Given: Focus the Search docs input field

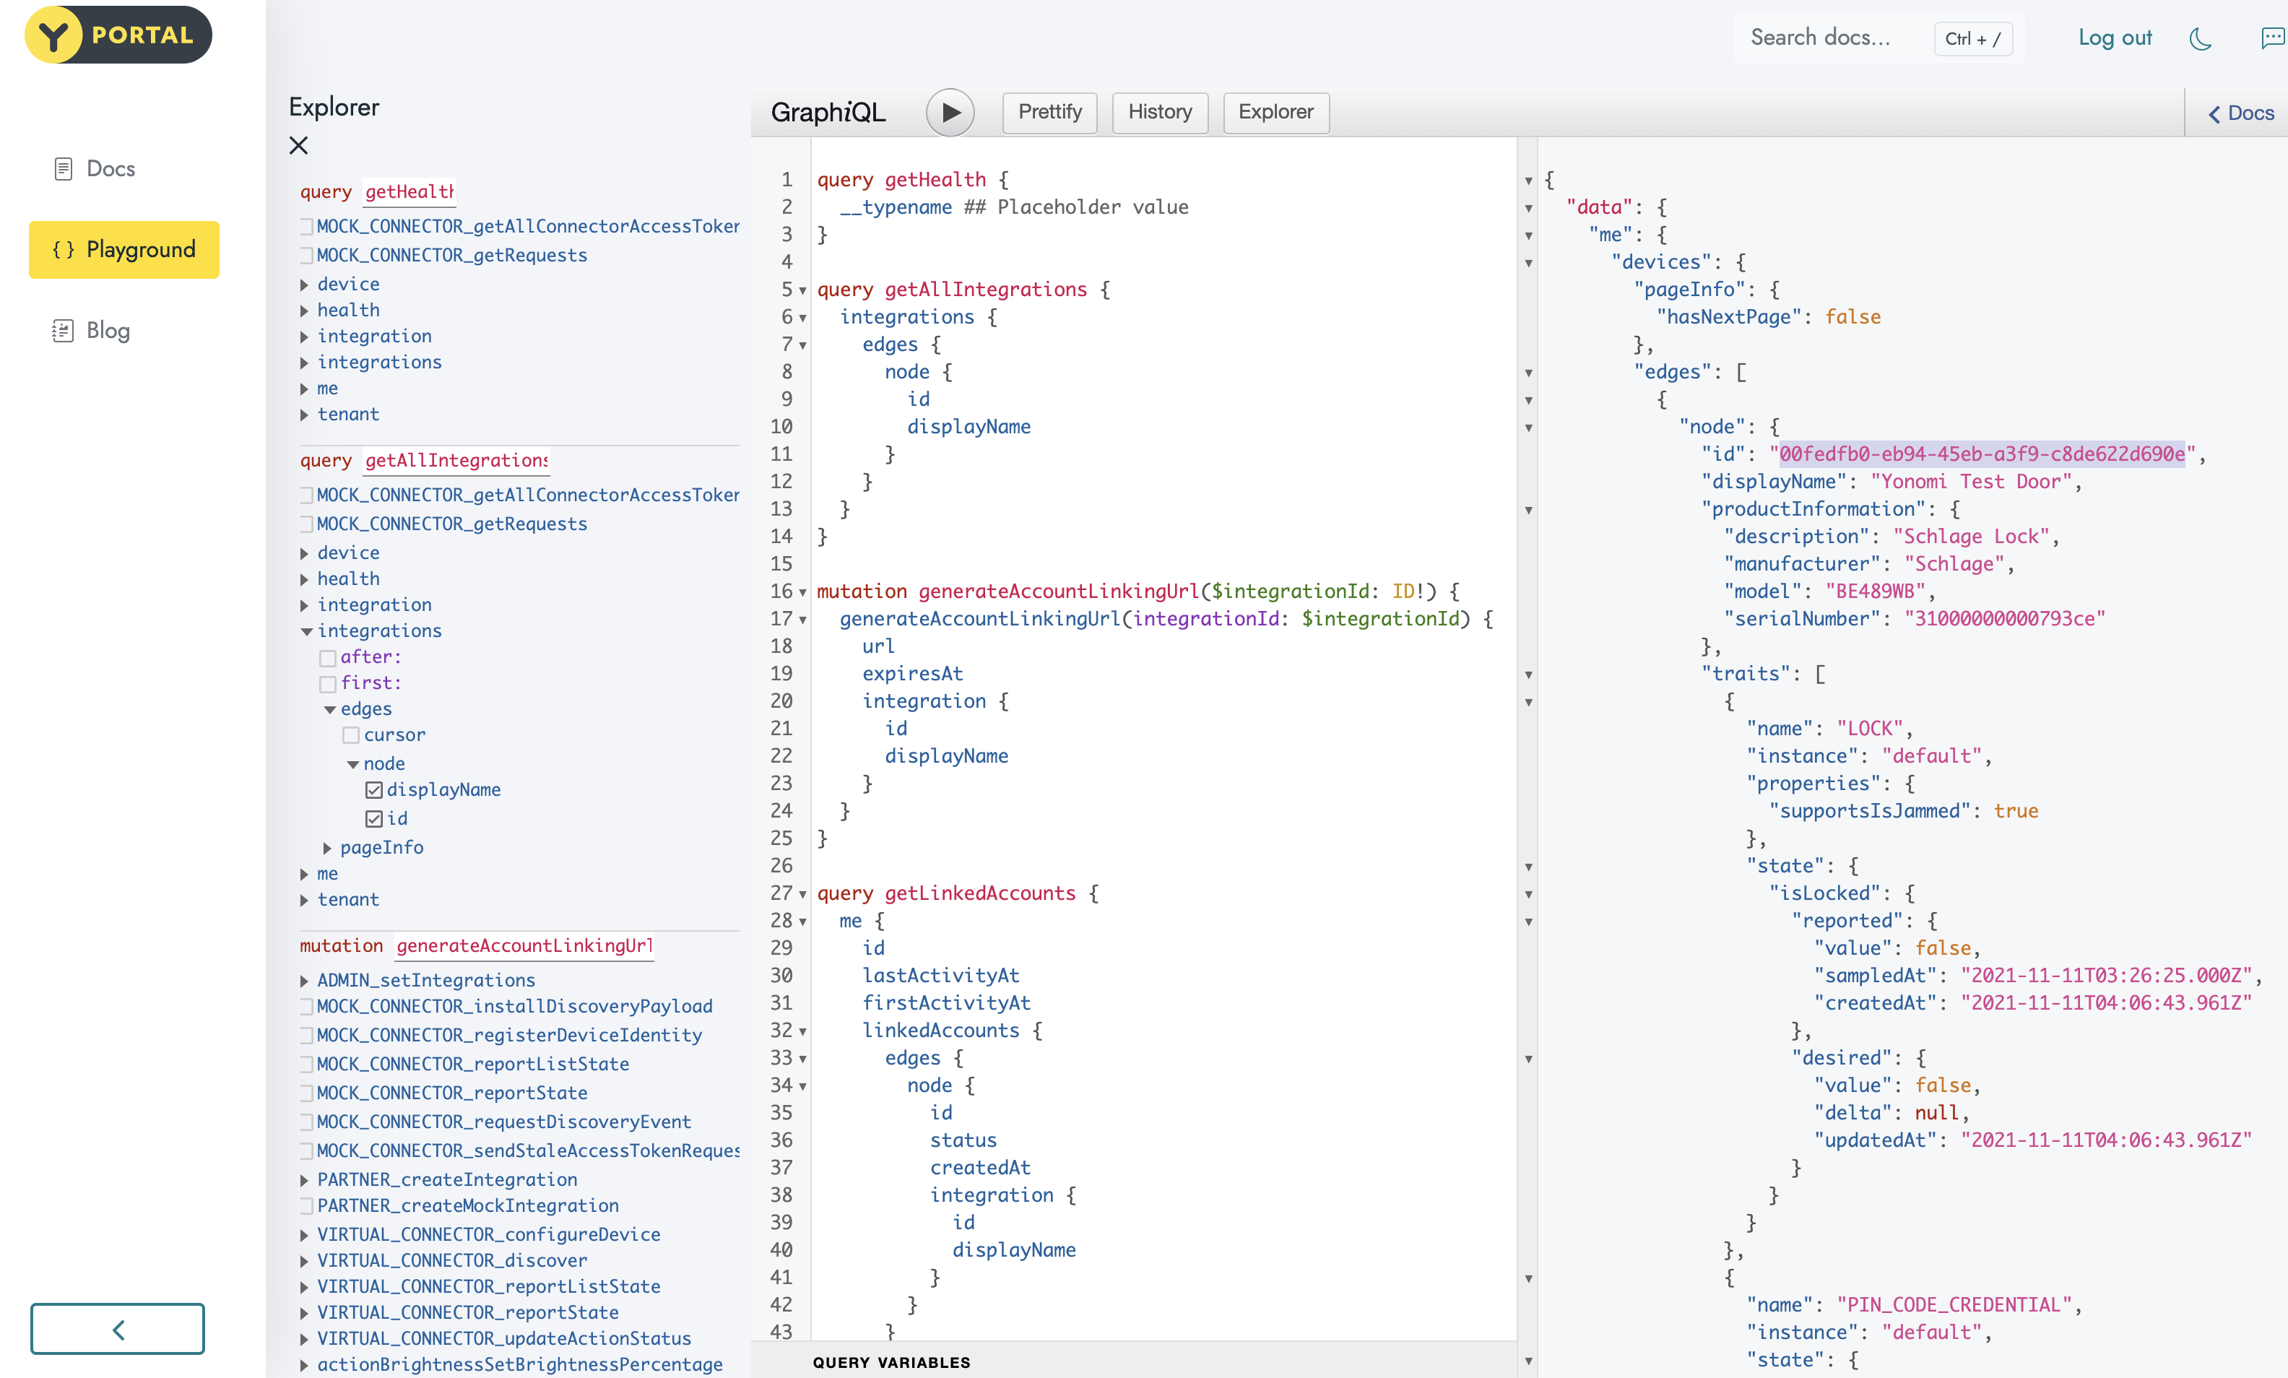Looking at the screenshot, I should pyautogui.click(x=1820, y=38).
